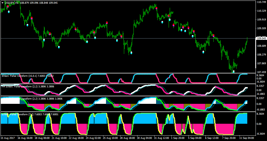Click the 109.509 price scale label
The width and height of the screenshot is (267, 141).
[x=262, y=28]
